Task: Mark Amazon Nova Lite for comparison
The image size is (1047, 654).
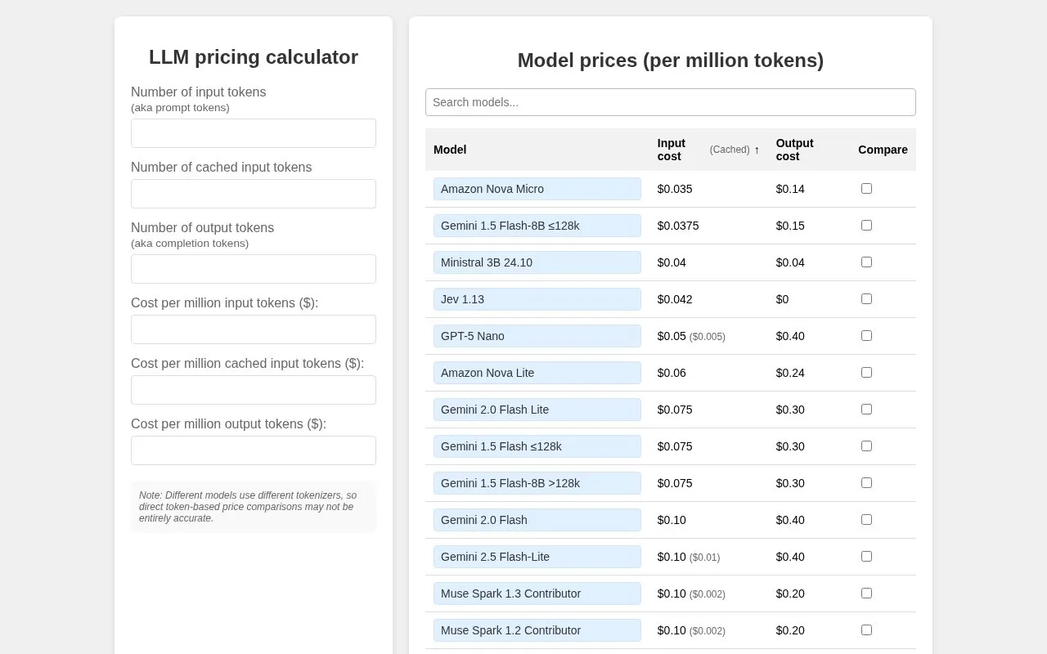Action: [x=866, y=373]
